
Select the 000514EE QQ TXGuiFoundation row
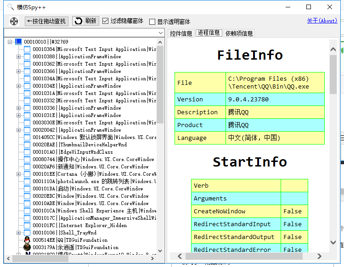(x=70, y=240)
